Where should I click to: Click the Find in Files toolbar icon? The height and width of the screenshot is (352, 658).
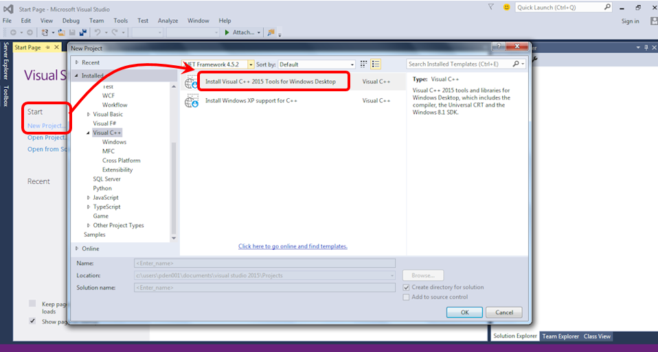(271, 32)
